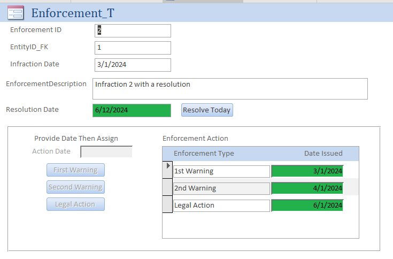Click the Action Date input box
393x259 pixels.
(106, 152)
